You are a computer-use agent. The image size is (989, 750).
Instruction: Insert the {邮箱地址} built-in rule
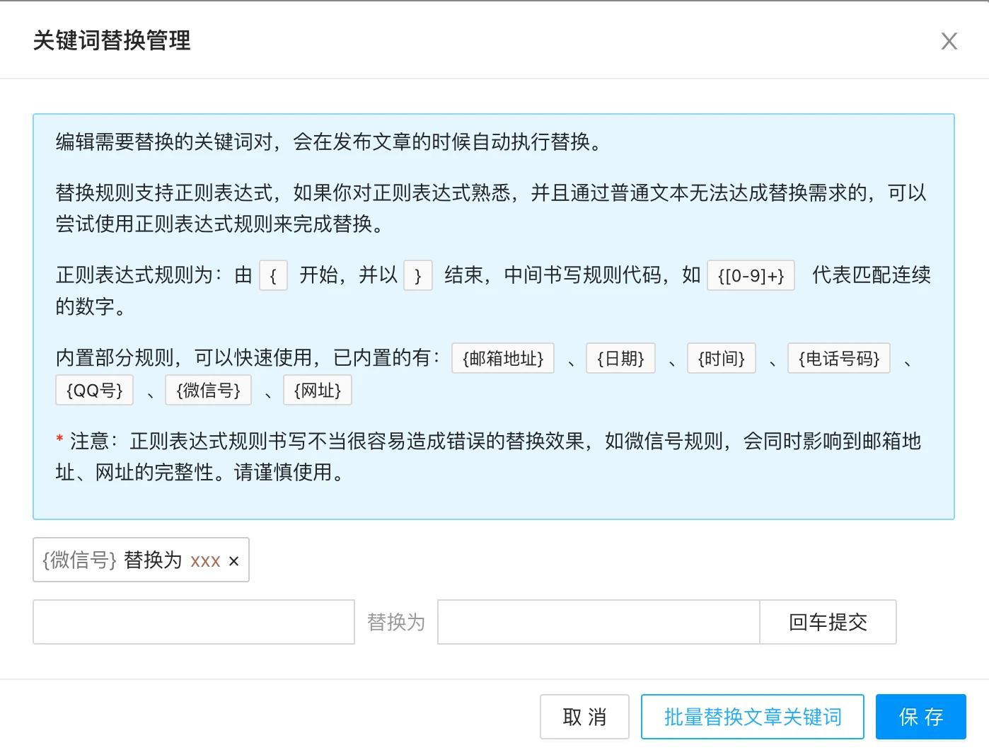502,358
